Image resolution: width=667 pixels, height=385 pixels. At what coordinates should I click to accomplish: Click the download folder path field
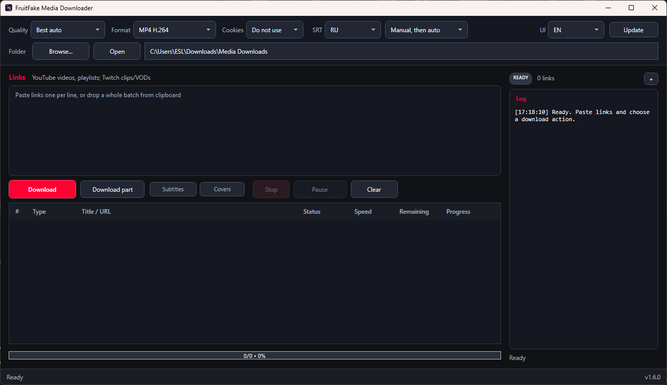click(x=401, y=51)
